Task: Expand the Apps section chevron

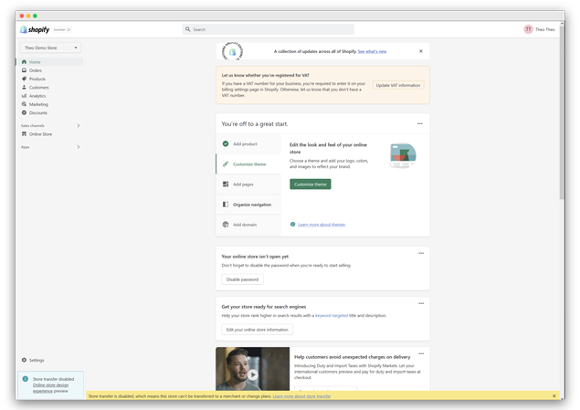Action: (78, 147)
